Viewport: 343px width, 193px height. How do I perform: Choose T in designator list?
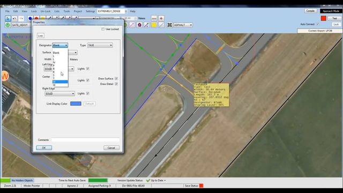60,78
